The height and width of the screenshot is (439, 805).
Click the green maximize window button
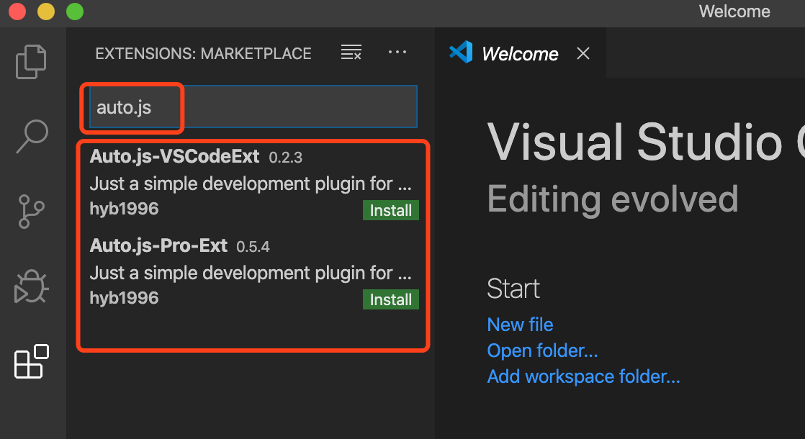(x=74, y=12)
